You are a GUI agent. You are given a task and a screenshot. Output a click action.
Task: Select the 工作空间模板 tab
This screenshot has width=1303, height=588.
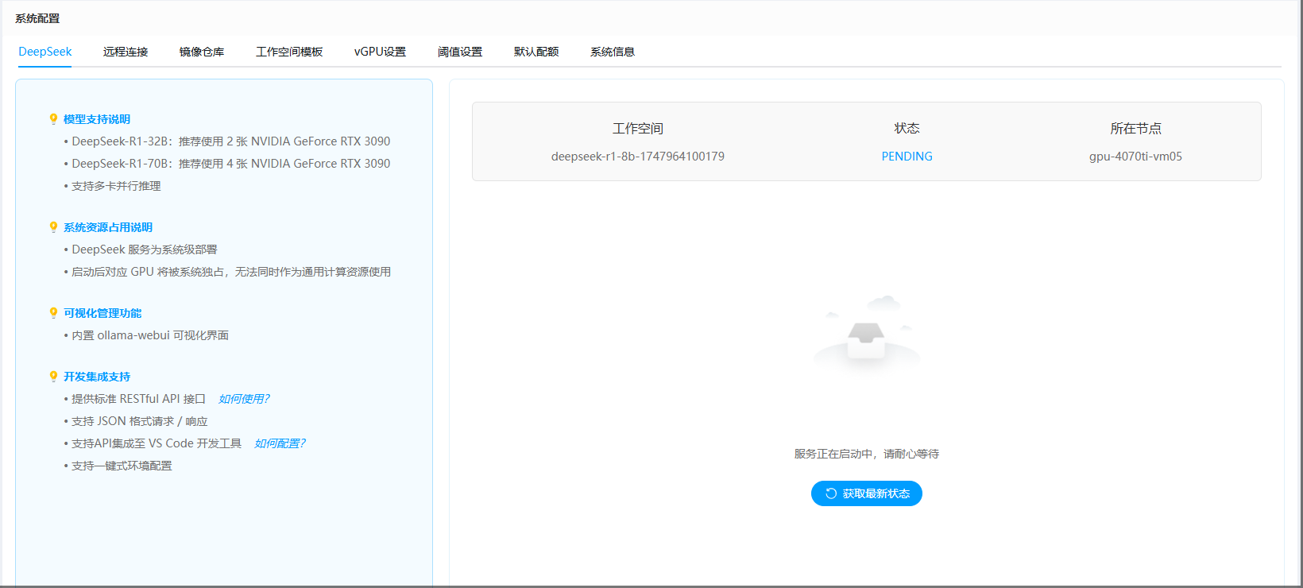[289, 52]
